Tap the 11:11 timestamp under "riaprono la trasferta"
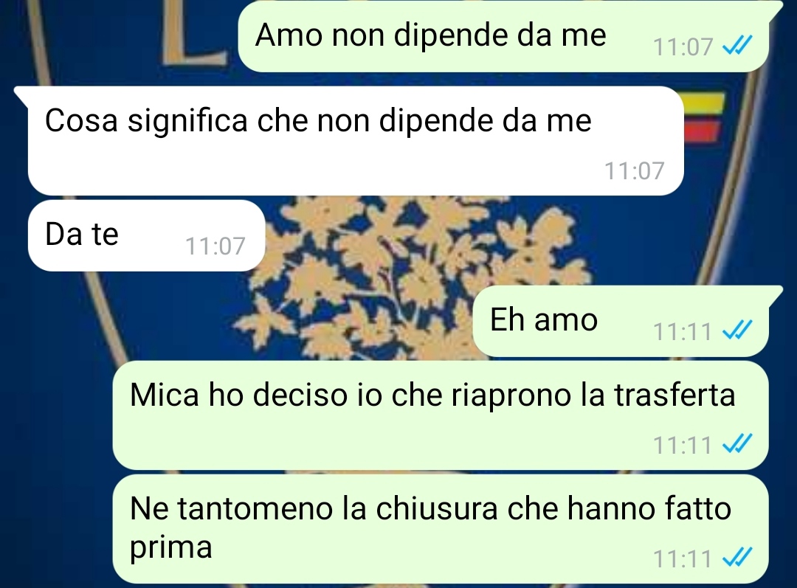797x588 pixels. tap(683, 445)
